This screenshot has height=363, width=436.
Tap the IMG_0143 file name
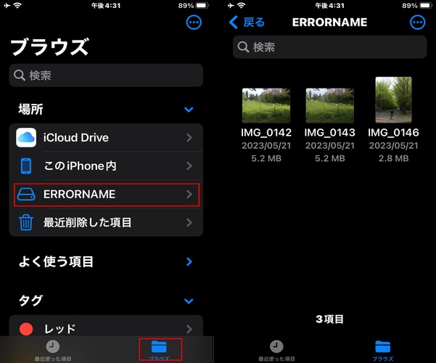point(330,133)
